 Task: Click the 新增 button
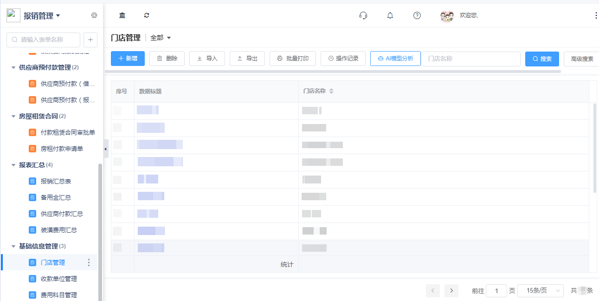click(128, 59)
